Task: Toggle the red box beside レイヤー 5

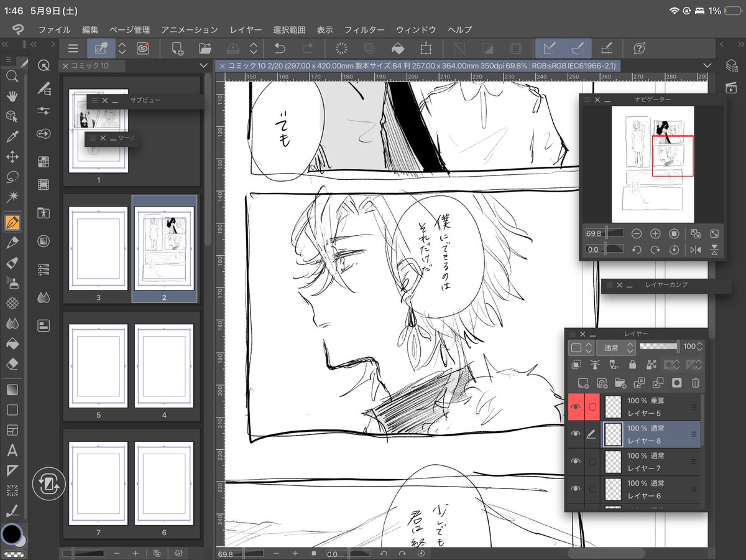Action: (592, 407)
